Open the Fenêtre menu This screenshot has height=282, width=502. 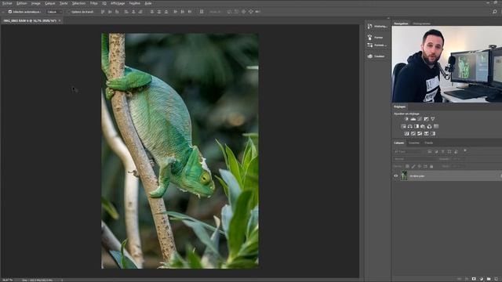point(134,3)
